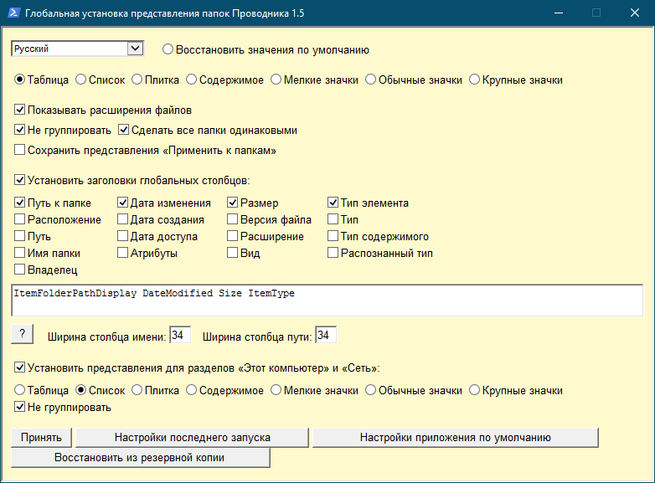The width and height of the screenshot is (655, 483).
Task: Enable the «Владелец» column checkbox
Action: tap(19, 270)
